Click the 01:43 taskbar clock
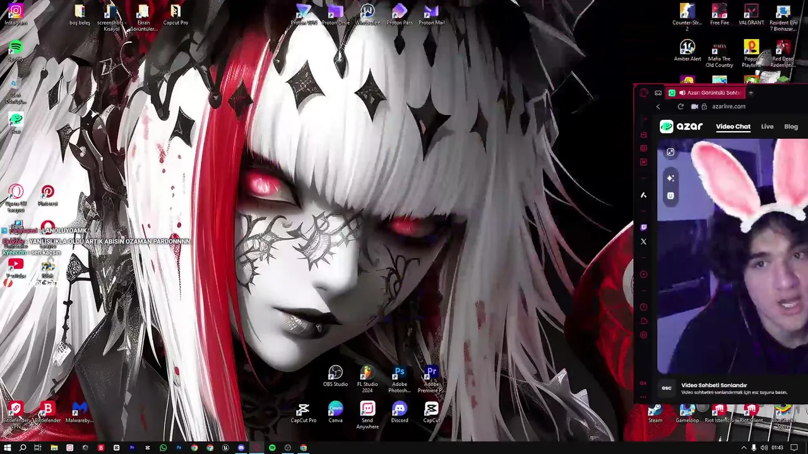The width and height of the screenshot is (808, 454). coord(778,448)
